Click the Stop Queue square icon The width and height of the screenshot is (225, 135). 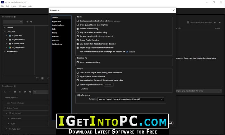tap(215, 23)
